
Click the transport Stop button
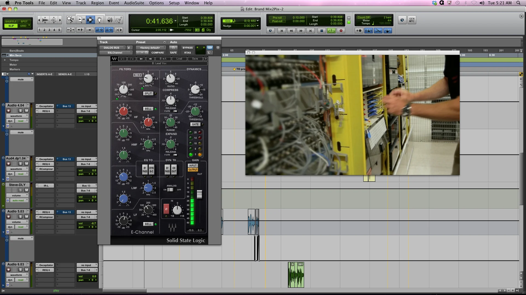point(322,31)
